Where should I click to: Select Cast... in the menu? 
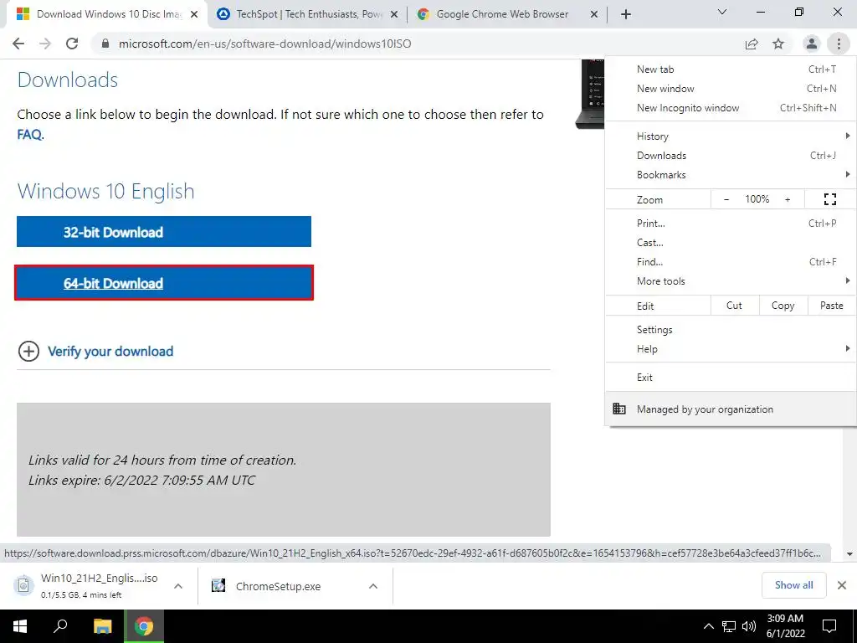point(730,243)
